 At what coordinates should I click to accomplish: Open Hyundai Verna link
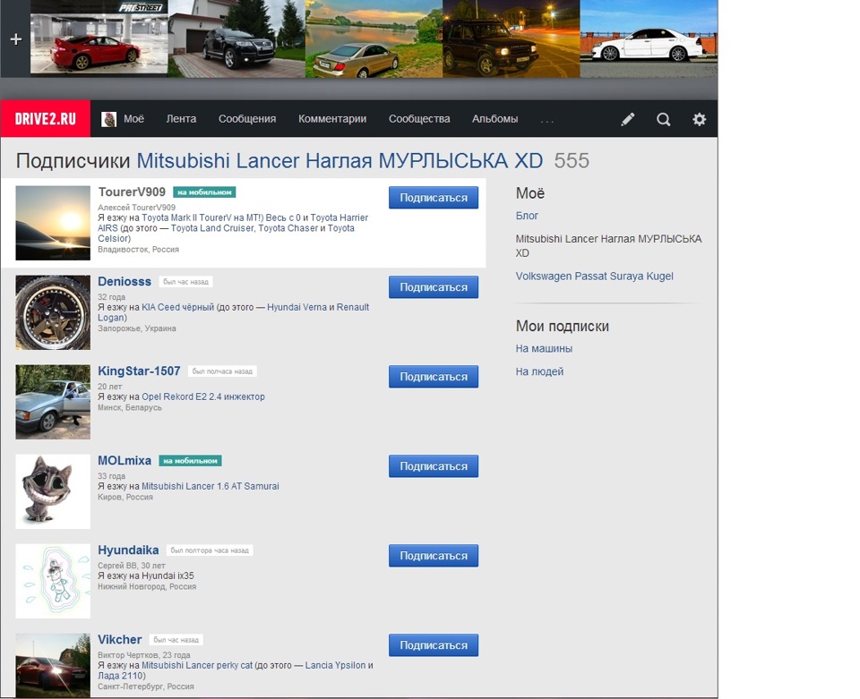click(297, 307)
